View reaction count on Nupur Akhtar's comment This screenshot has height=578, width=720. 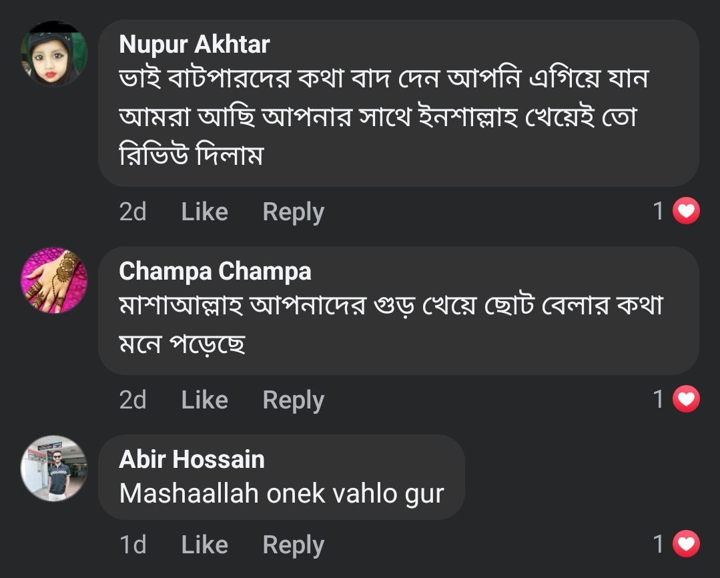click(659, 212)
